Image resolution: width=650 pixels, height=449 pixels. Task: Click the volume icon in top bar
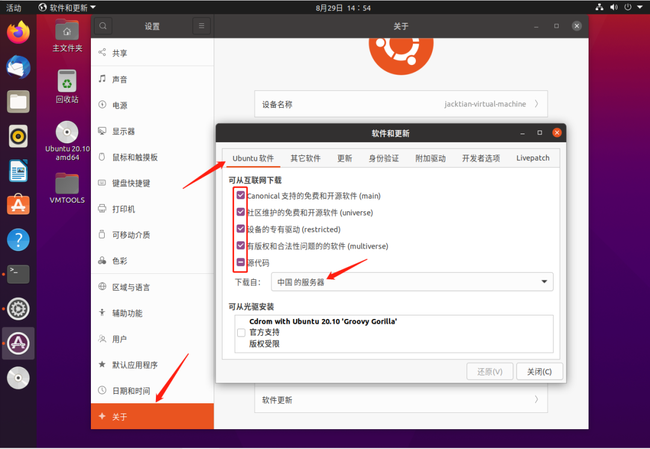coord(614,7)
